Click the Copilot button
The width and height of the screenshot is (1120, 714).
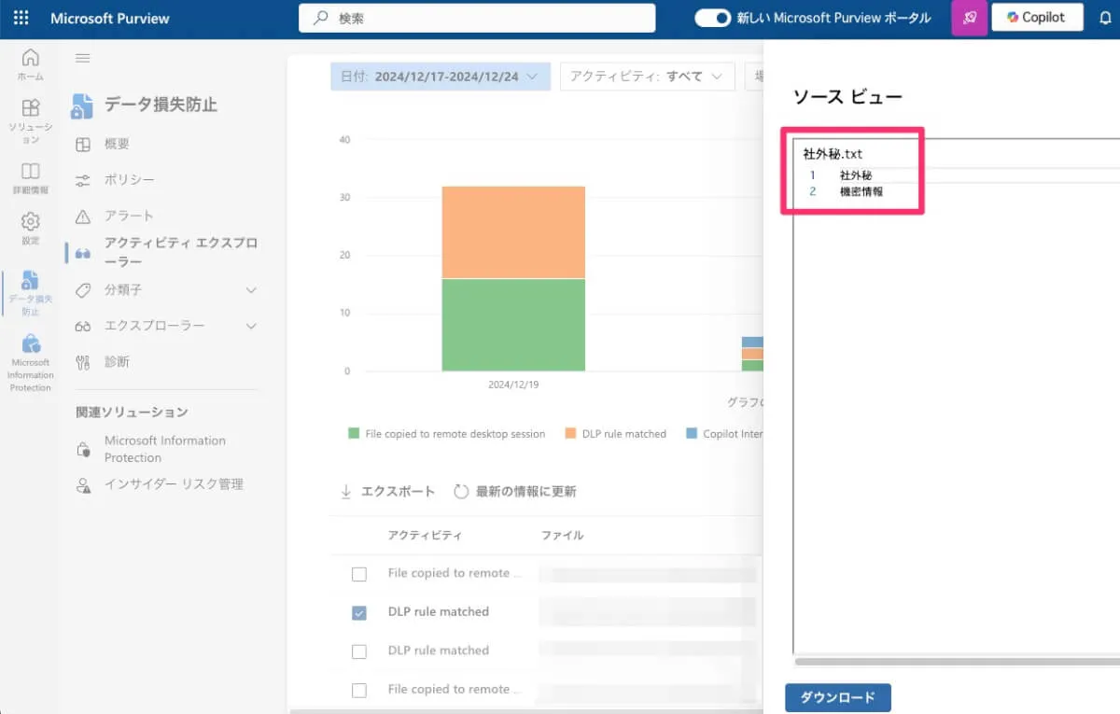tap(1036, 18)
